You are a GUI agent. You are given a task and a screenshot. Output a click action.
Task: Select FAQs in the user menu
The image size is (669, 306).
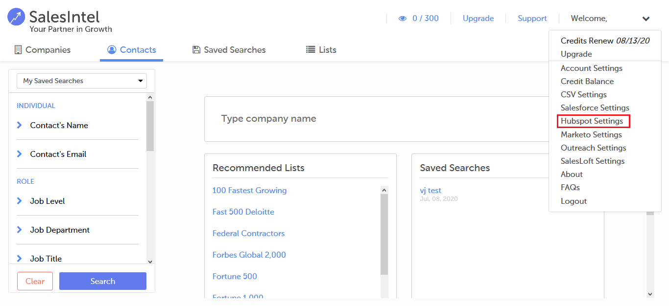(x=570, y=188)
